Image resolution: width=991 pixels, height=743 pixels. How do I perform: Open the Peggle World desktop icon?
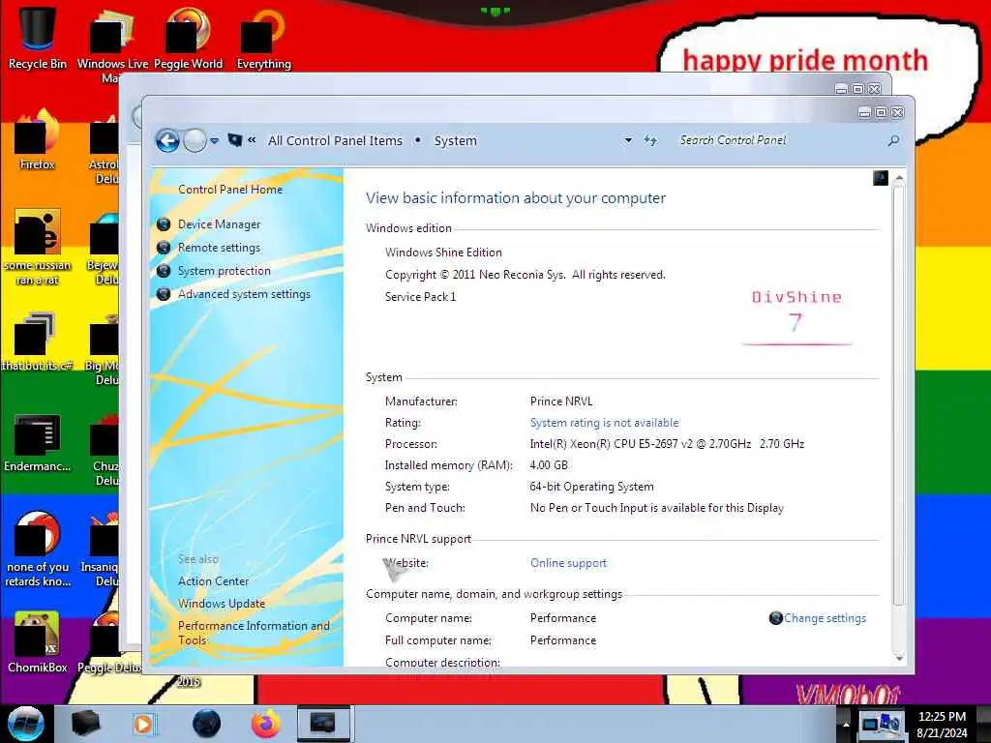(188, 38)
